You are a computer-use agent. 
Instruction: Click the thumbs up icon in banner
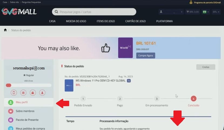[106, 48]
